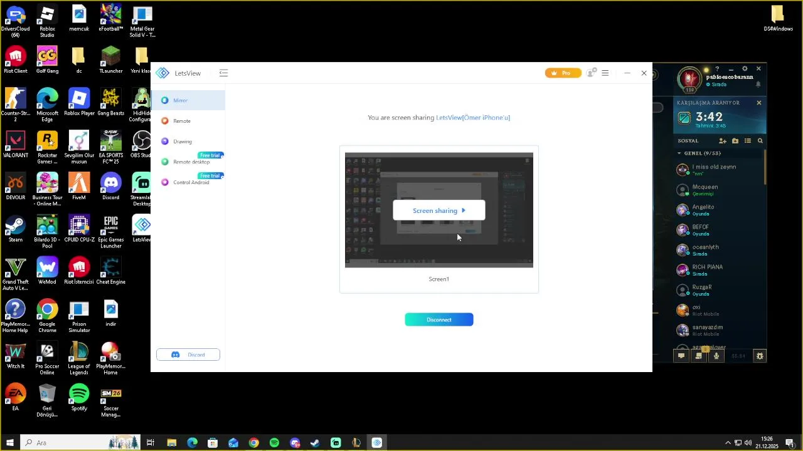The height and width of the screenshot is (451, 803).
Task: Click the League client help question mark
Action: pos(716,69)
